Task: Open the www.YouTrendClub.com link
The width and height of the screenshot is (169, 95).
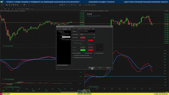Action: point(84,94)
